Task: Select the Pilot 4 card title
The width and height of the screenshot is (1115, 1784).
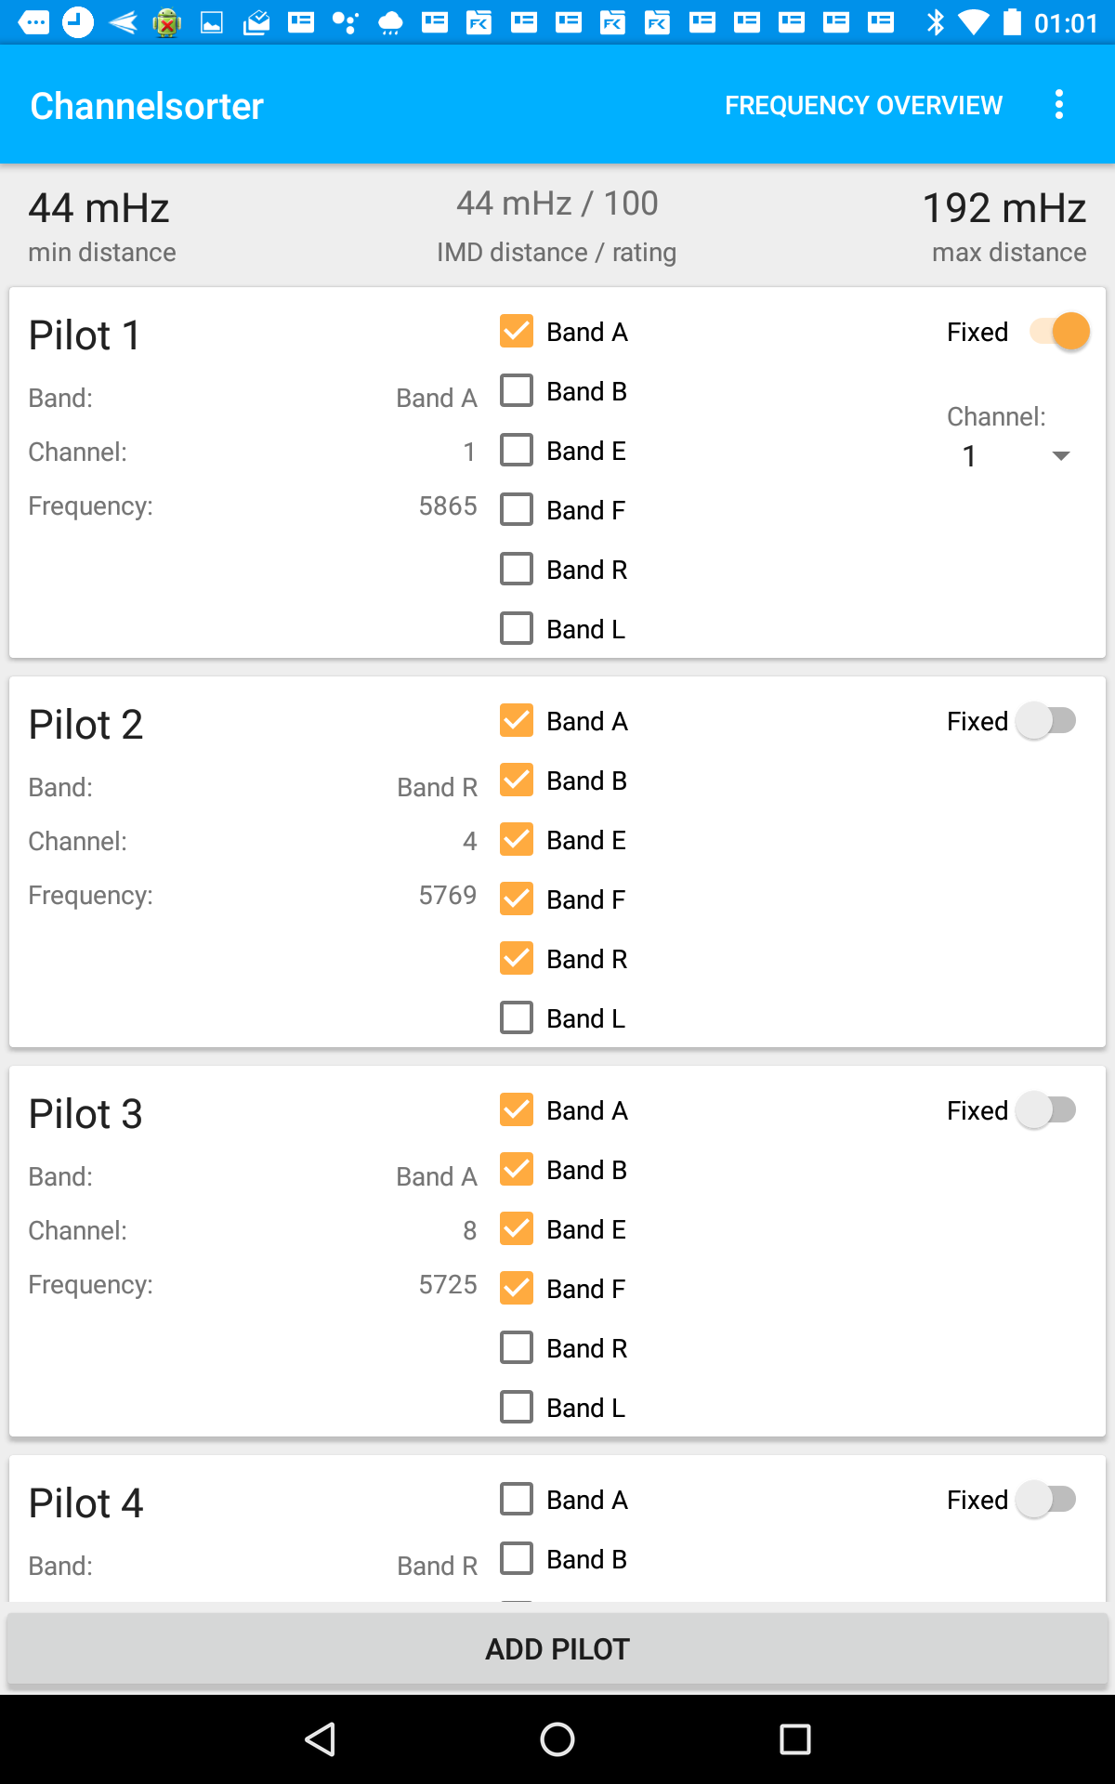Action: [x=85, y=1503]
